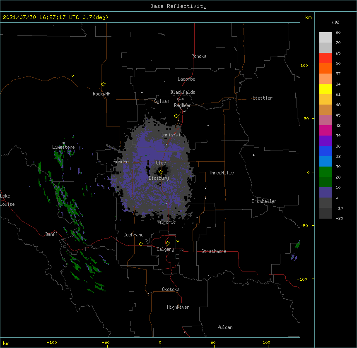Select the purple 39-36 dBZ legend swatch
Image resolution: width=357 pixels, height=348 pixels.
coord(326,141)
